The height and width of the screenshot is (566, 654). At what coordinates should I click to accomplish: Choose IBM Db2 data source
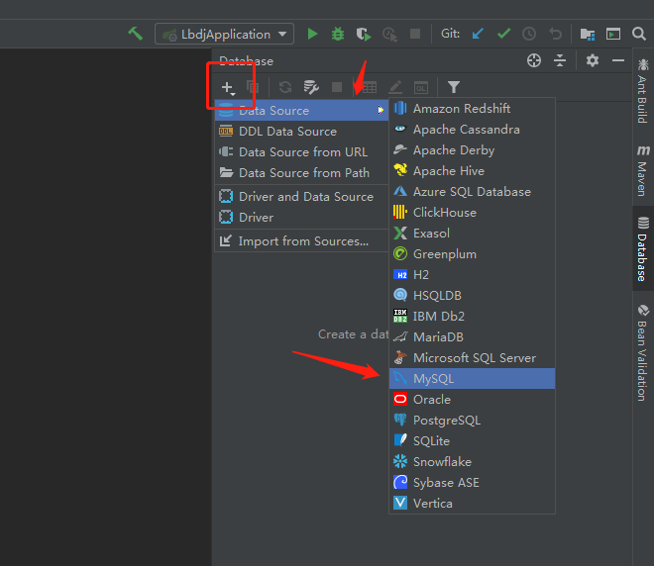tap(472, 317)
